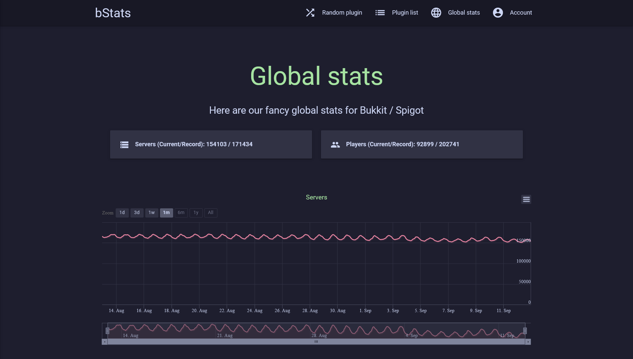Click the 11. Sep axis label on main chart
The image size is (633, 359).
[504, 310]
